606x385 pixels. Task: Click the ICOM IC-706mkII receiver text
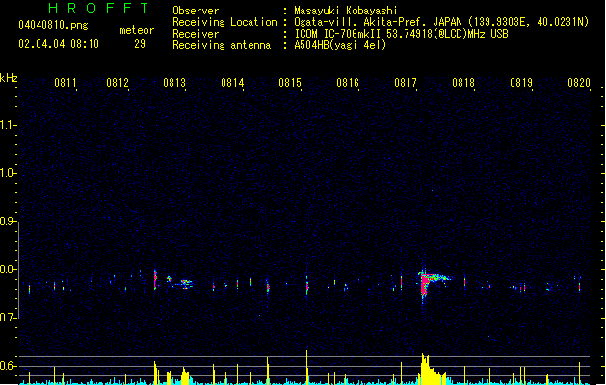[401, 34]
